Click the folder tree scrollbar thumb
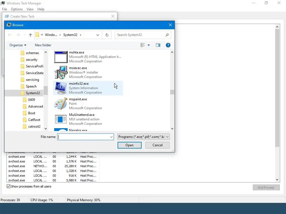 46,91
